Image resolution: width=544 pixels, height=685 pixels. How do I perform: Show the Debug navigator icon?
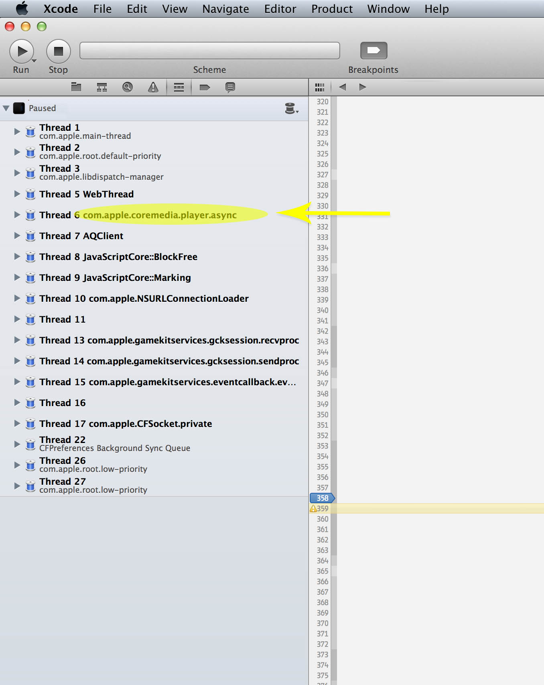tap(179, 87)
